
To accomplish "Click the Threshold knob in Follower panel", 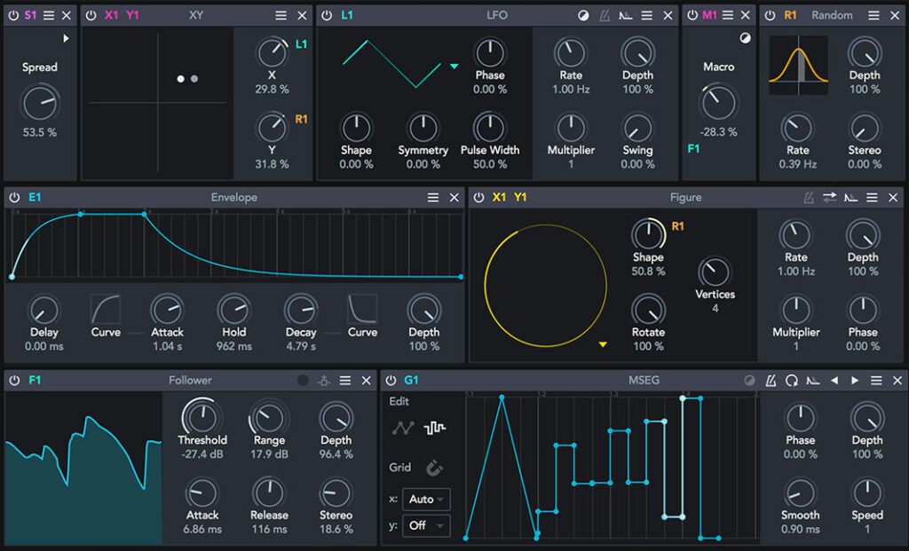I will (202, 417).
